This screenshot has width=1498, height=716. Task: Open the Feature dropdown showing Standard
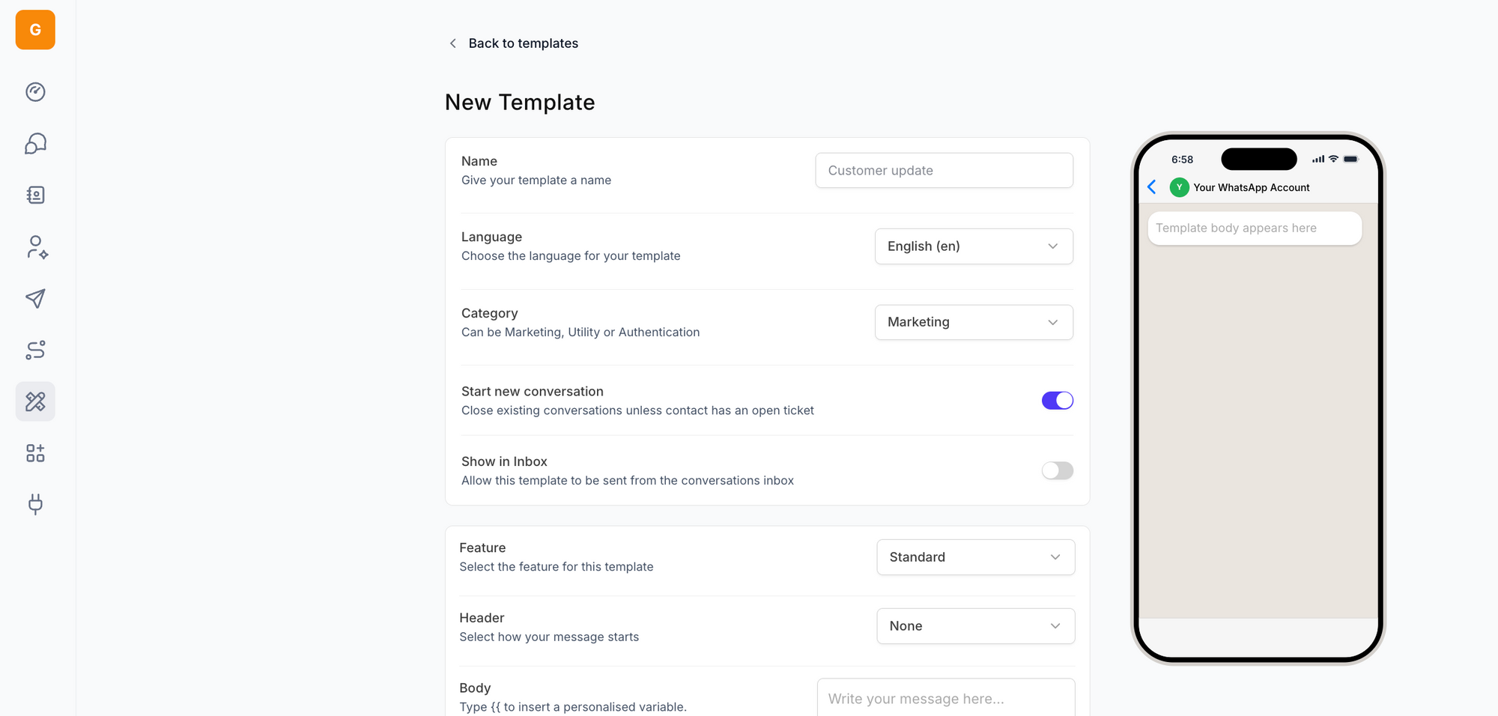975,557
